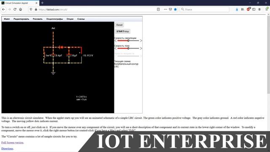The height and width of the screenshot is (152, 270).
Task: Decrease simulation speed with left arrow
Action: click(116, 41)
